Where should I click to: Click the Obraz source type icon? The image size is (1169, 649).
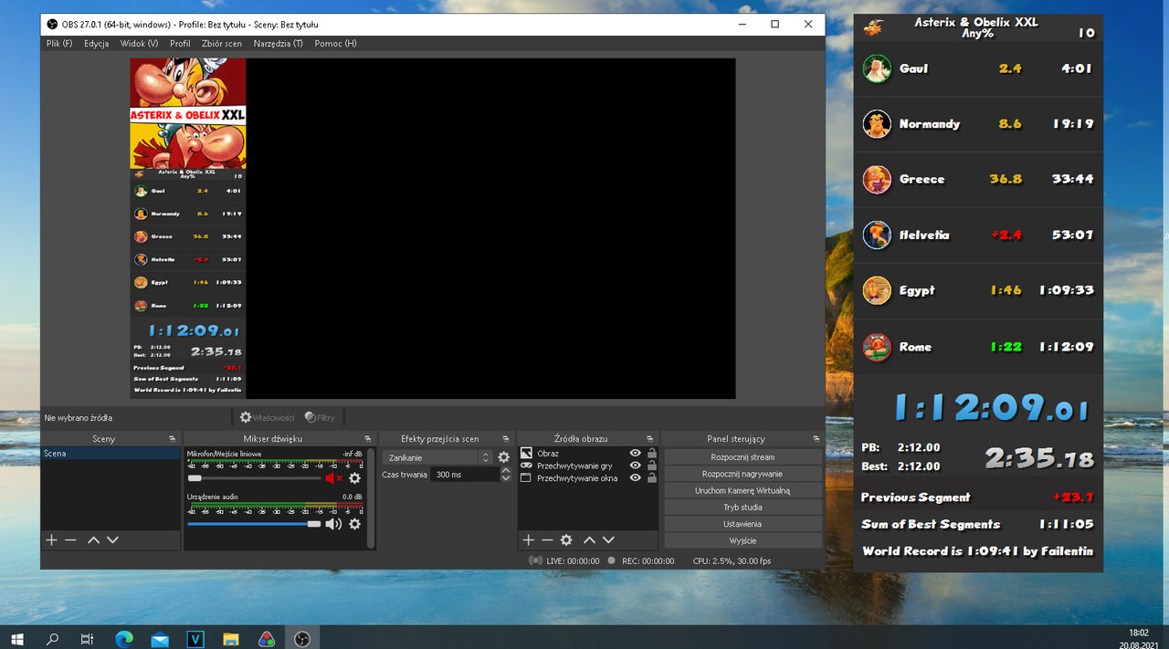pos(526,453)
